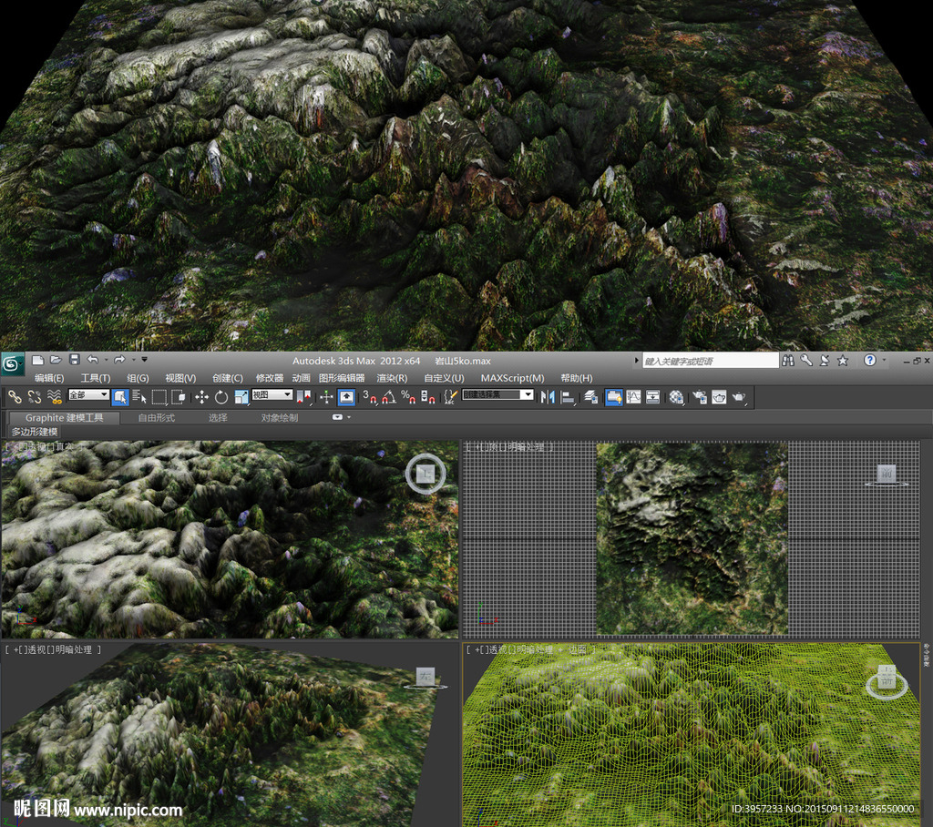Switch to the 自由形式 ribbon tab

coord(156,418)
